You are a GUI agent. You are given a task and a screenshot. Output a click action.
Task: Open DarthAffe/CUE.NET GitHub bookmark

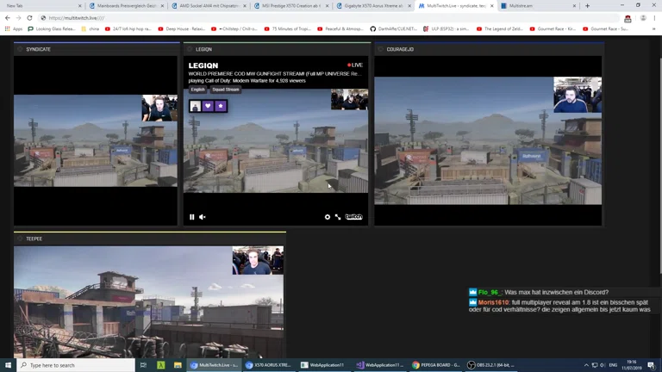pos(394,29)
